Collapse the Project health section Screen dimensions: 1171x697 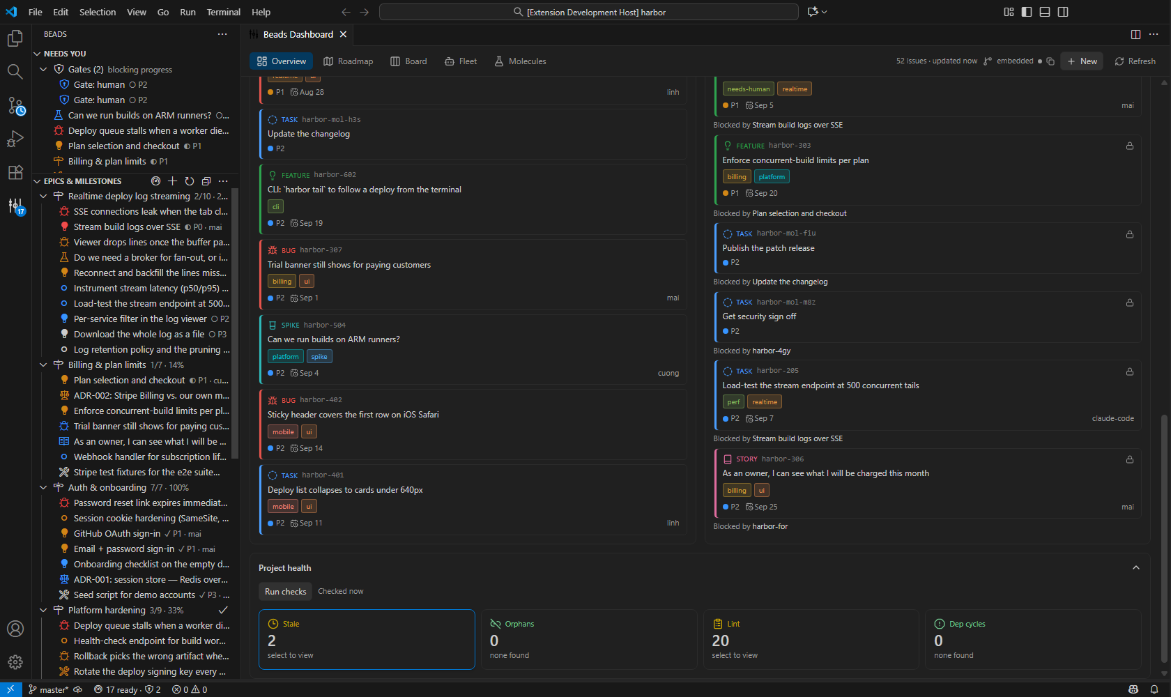pos(1136,567)
